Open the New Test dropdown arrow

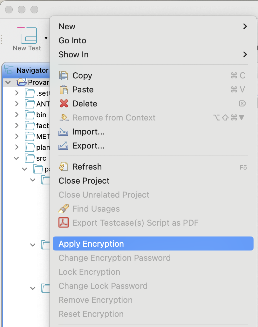[45, 38]
